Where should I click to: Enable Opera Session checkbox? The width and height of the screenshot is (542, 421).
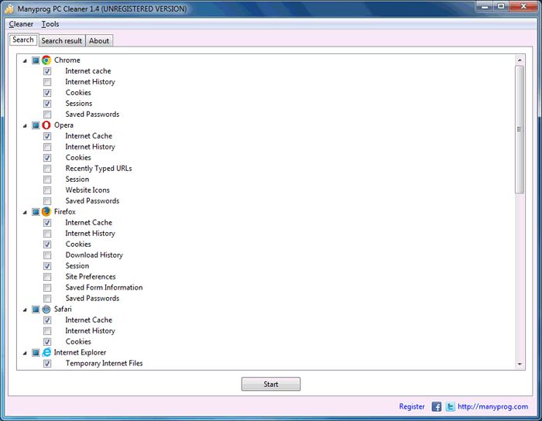pyautogui.click(x=47, y=180)
